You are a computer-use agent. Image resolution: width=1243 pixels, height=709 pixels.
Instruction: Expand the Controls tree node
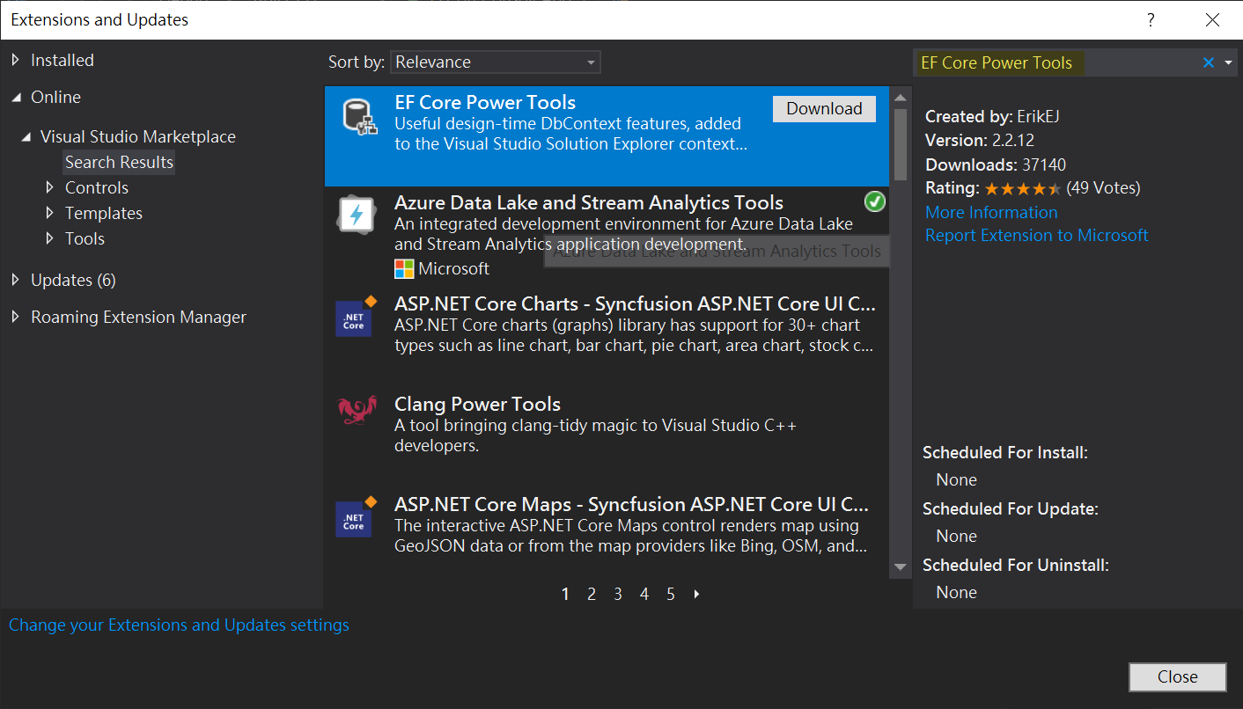[51, 186]
